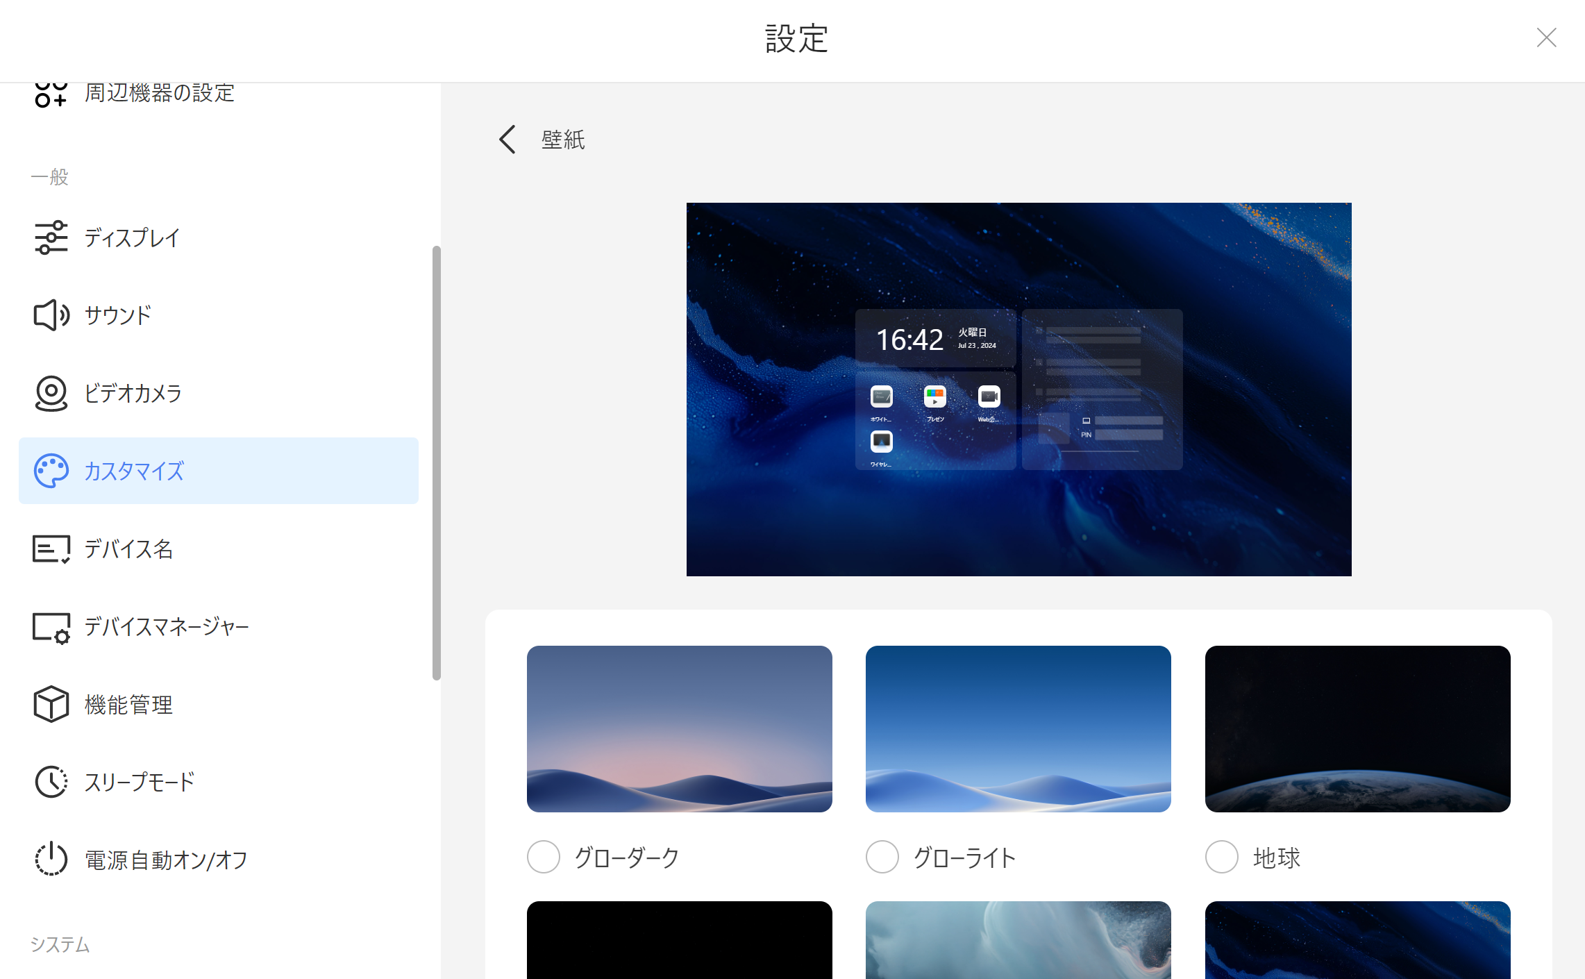Click the sidebar vertical scrollbar
The height and width of the screenshot is (979, 1585).
(436, 462)
